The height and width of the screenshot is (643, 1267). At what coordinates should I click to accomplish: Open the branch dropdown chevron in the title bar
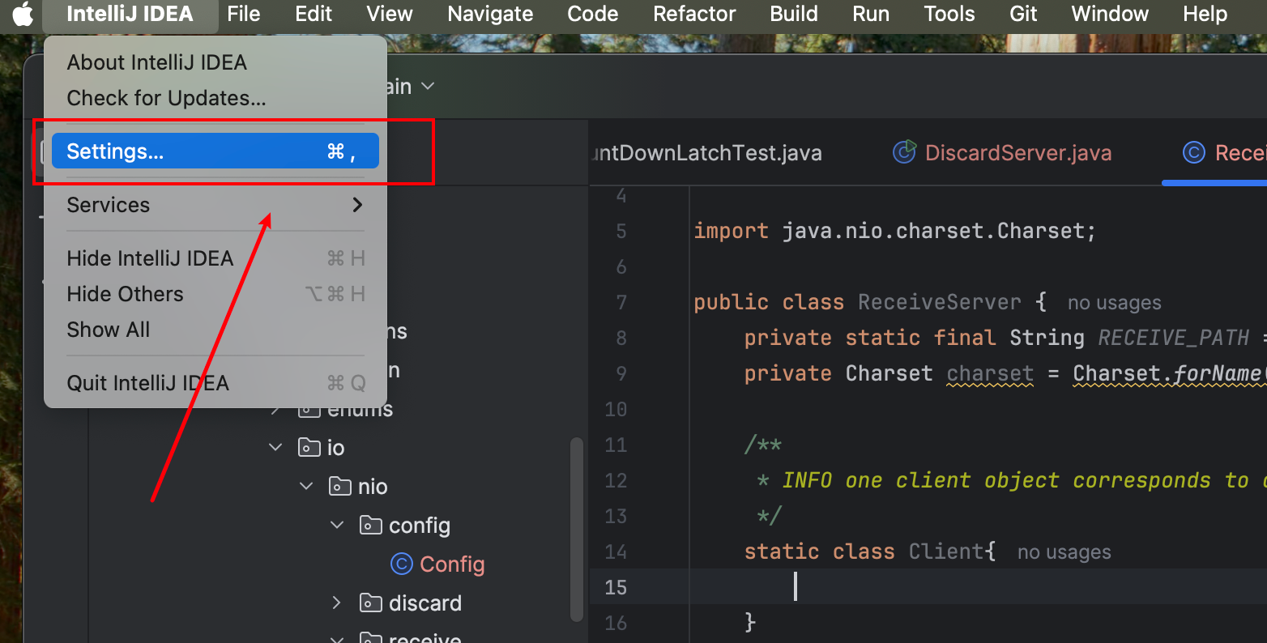click(x=428, y=87)
